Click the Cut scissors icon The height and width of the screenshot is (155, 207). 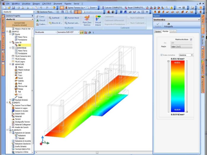(x=28, y=8)
